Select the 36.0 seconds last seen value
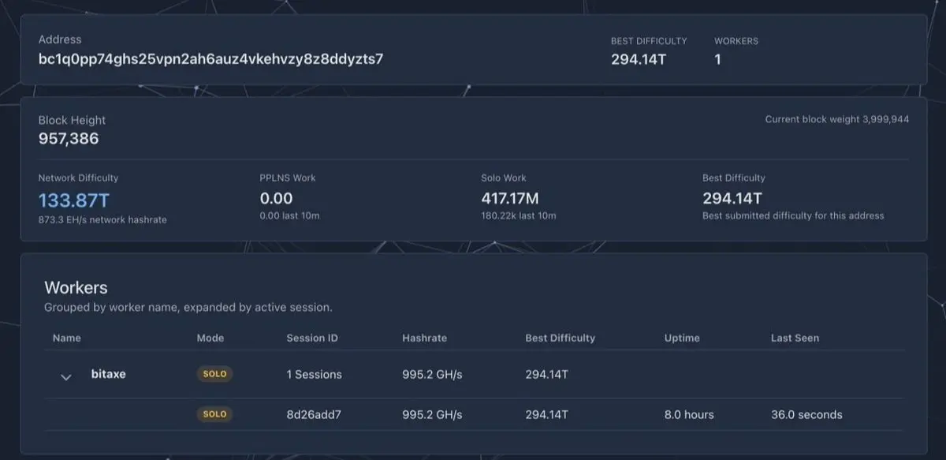Image resolution: width=946 pixels, height=460 pixels. [806, 414]
